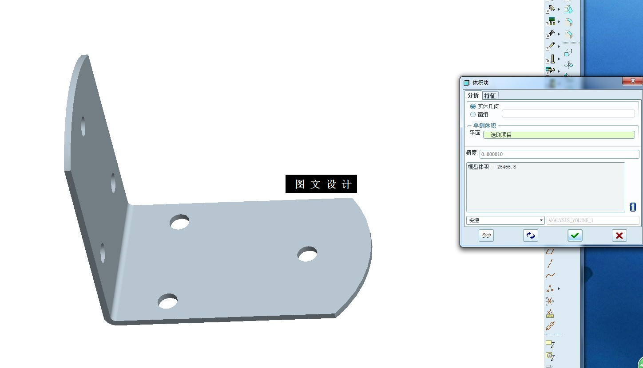The height and width of the screenshot is (368, 643).
Task: Click the 精度 accuracy input field
Action: (560, 154)
